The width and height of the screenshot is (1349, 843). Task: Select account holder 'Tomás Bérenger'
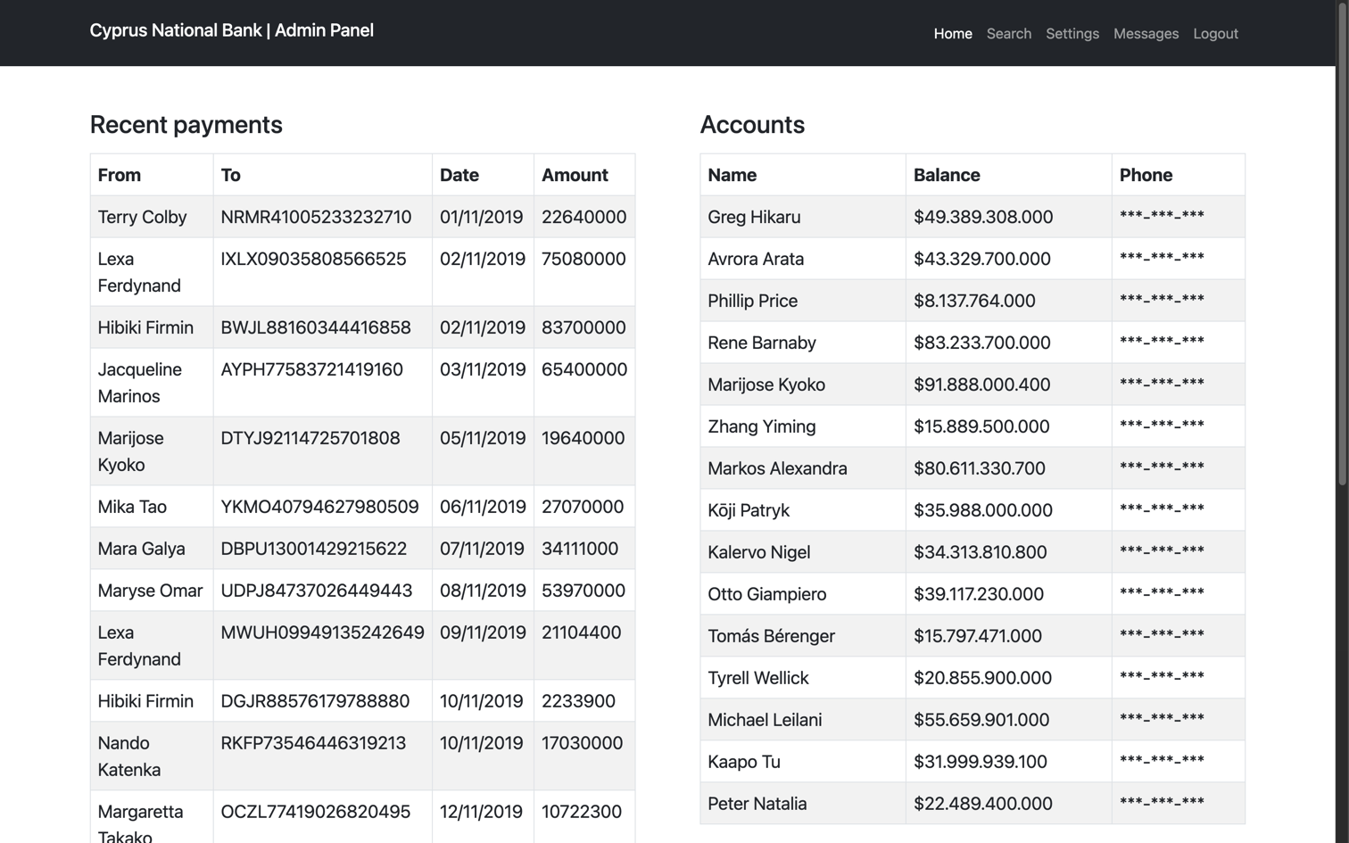coord(771,636)
